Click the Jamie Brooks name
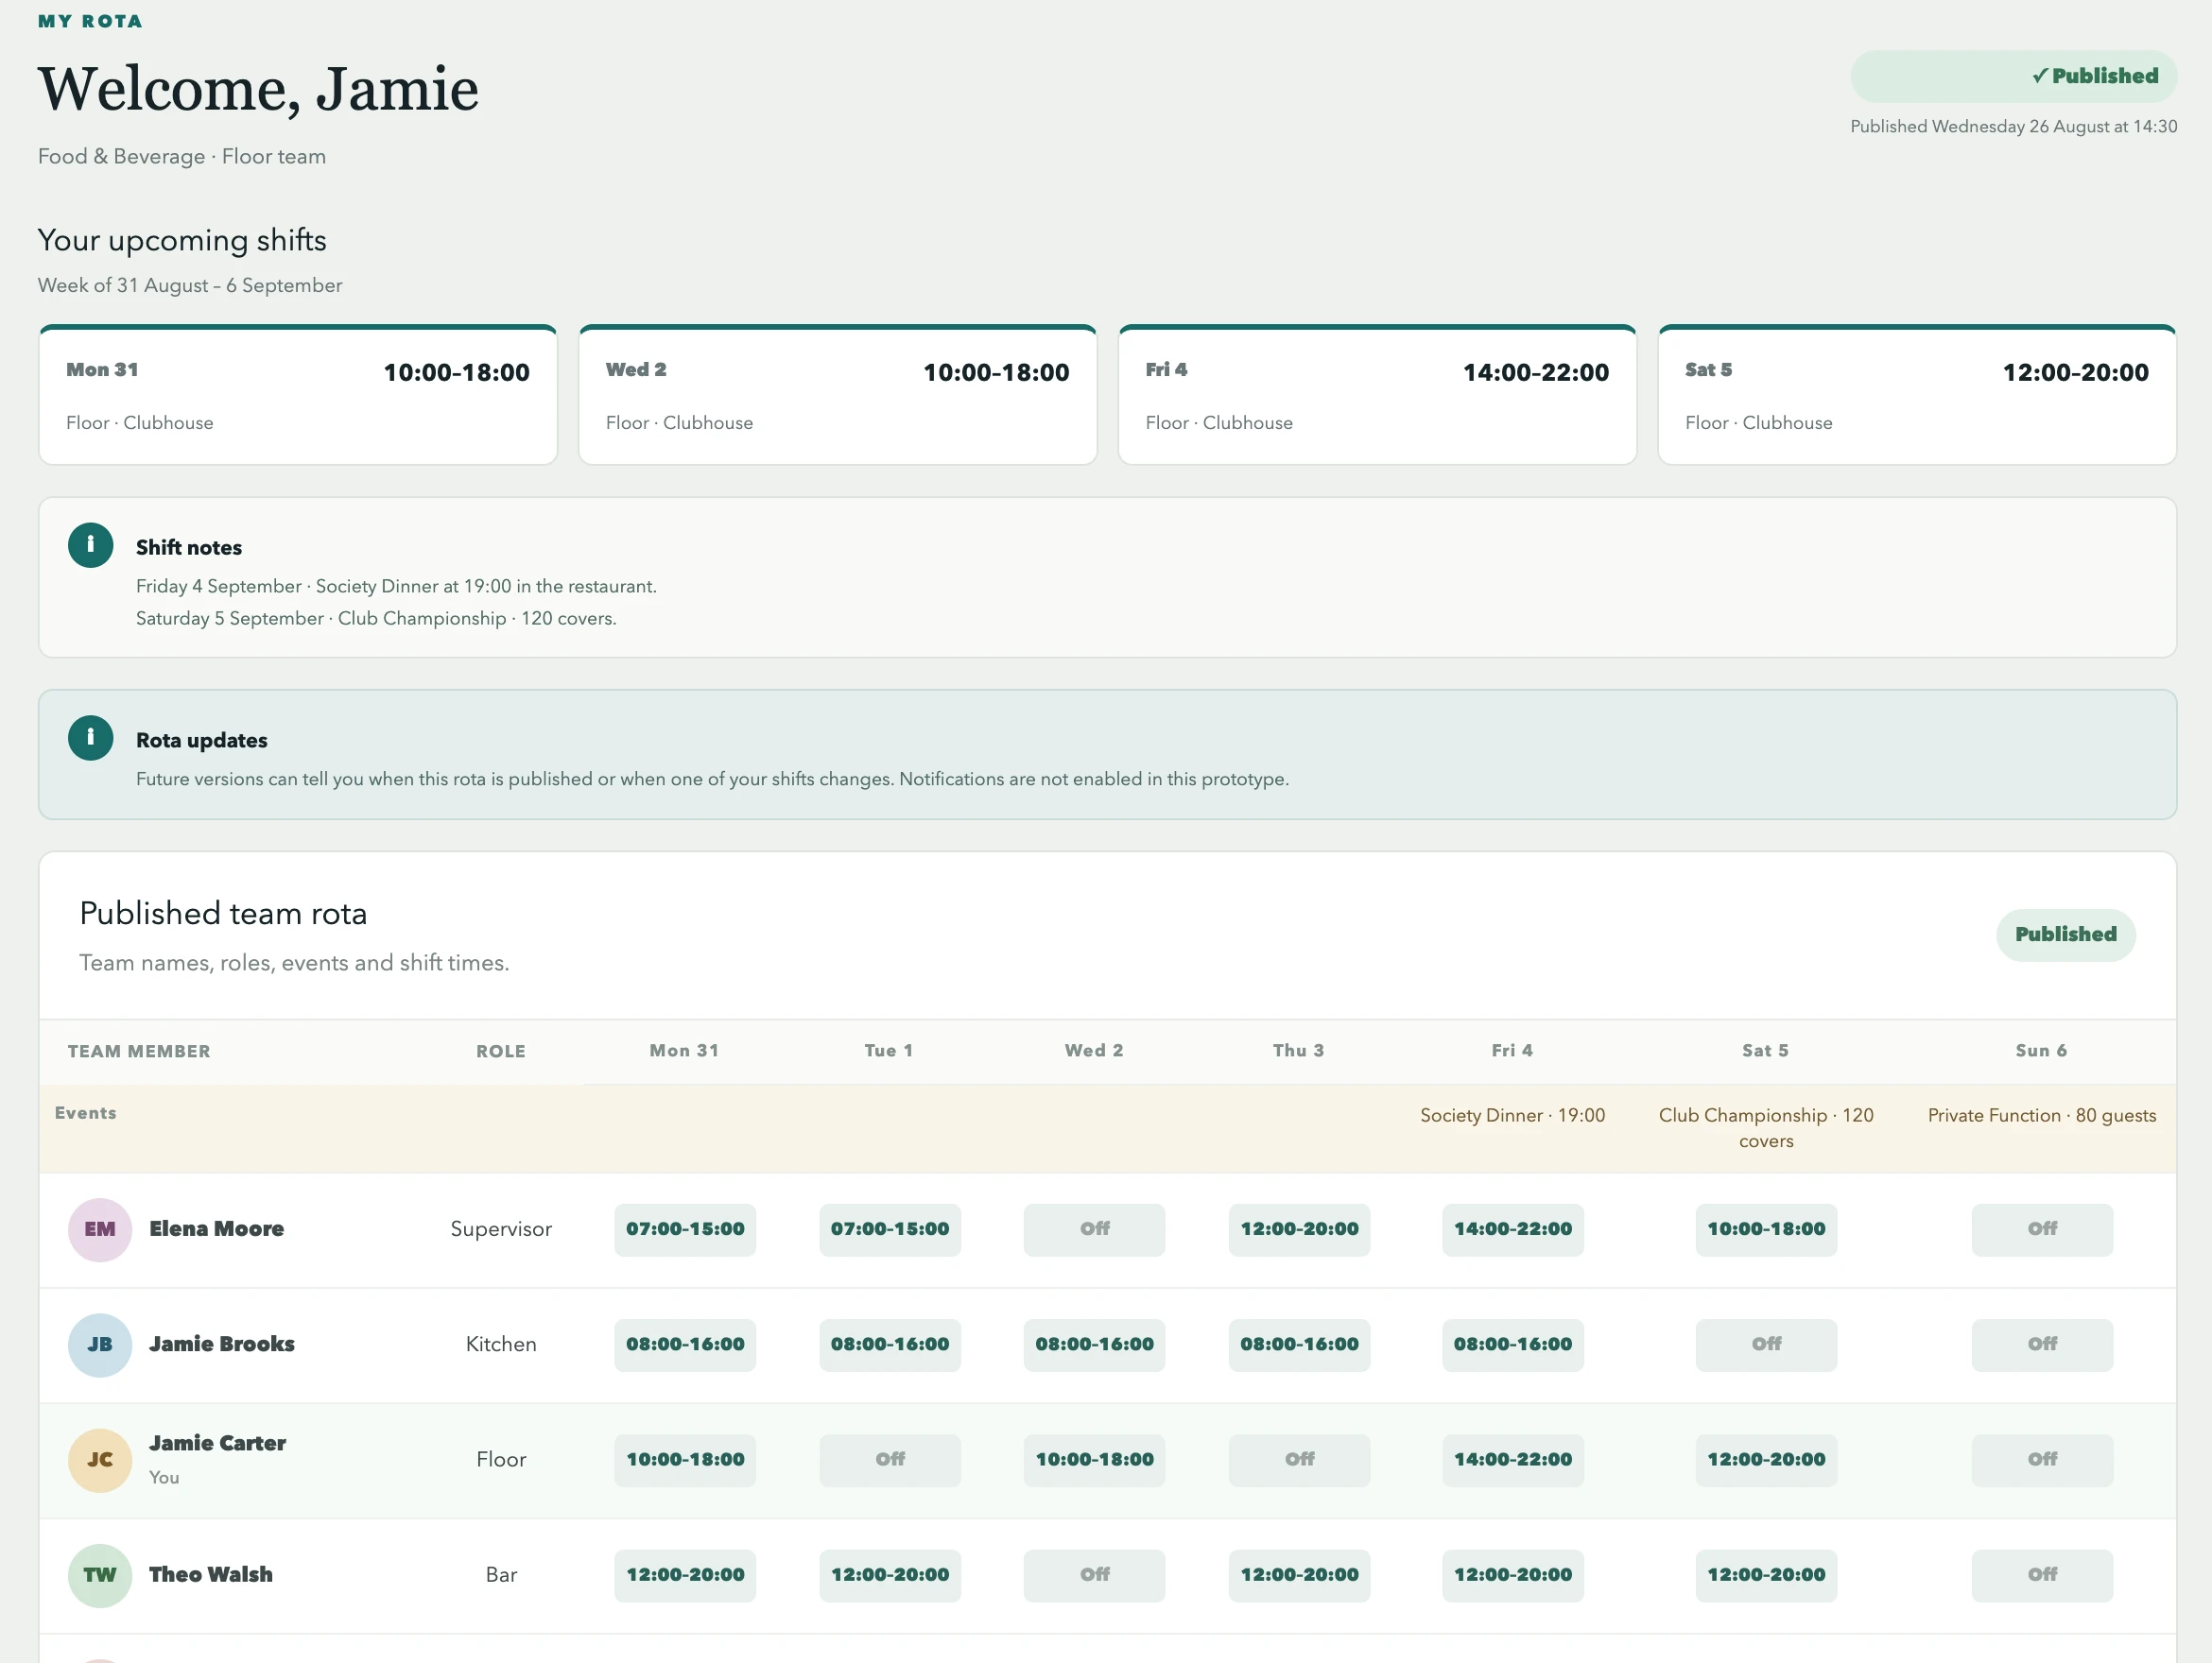This screenshot has width=2212, height=1663. click(222, 1345)
